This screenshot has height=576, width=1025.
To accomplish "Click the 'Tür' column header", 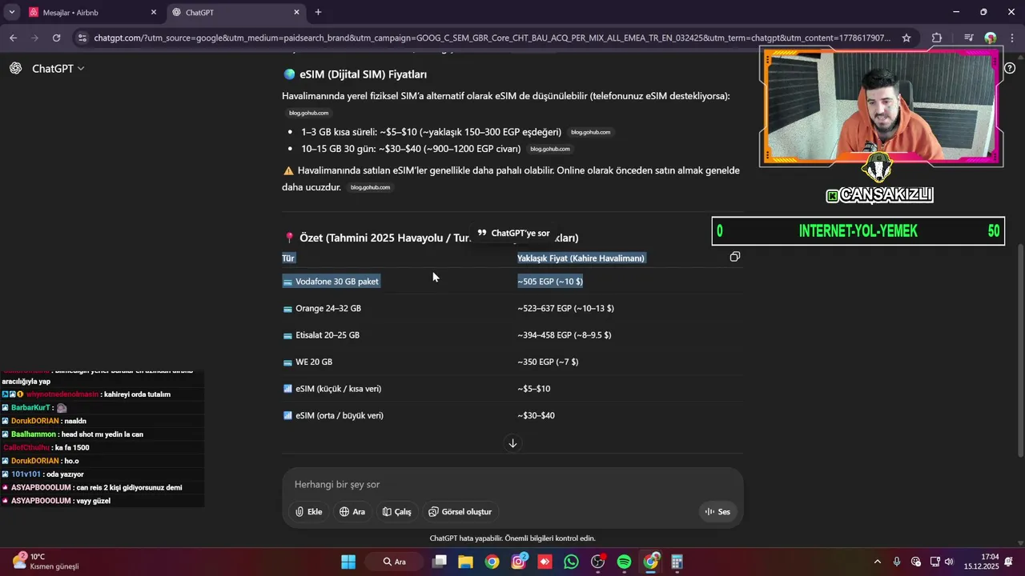I will click(x=288, y=258).
